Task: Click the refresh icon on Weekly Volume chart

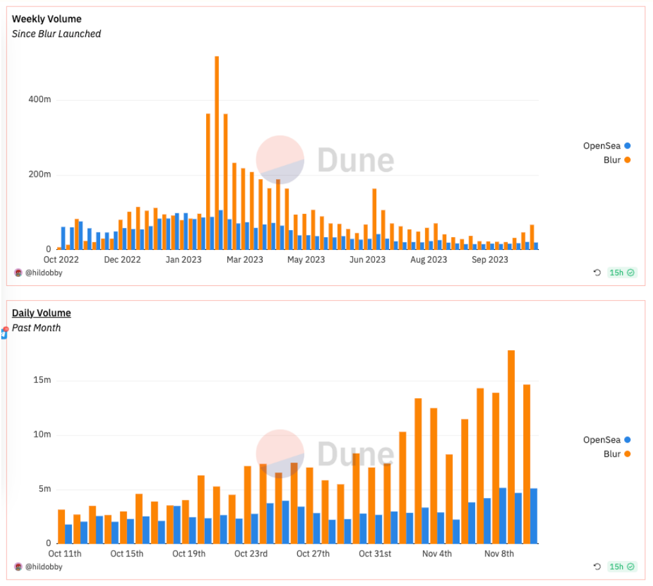Action: 597,272
